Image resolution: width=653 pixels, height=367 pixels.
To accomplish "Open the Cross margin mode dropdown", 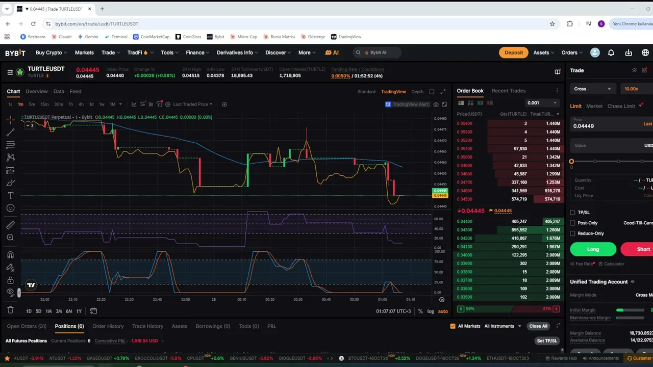I will pos(592,89).
